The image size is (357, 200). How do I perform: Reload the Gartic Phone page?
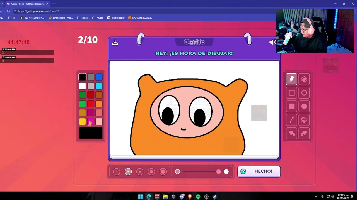coord(8,11)
